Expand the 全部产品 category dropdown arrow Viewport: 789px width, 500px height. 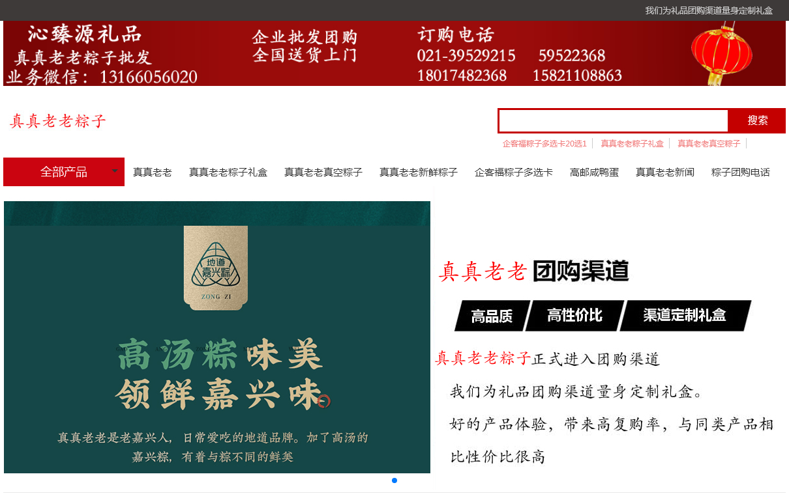pos(115,171)
